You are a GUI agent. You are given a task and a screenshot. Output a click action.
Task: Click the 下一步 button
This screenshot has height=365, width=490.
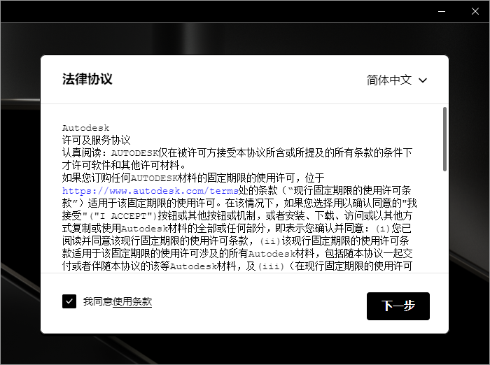pos(398,306)
